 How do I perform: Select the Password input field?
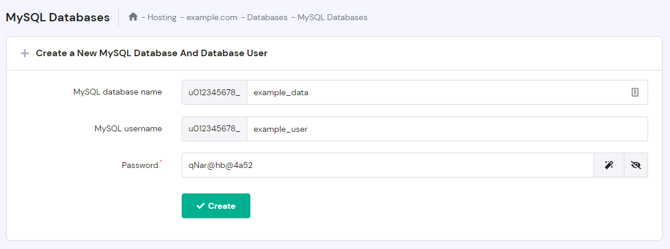pyautogui.click(x=388, y=166)
